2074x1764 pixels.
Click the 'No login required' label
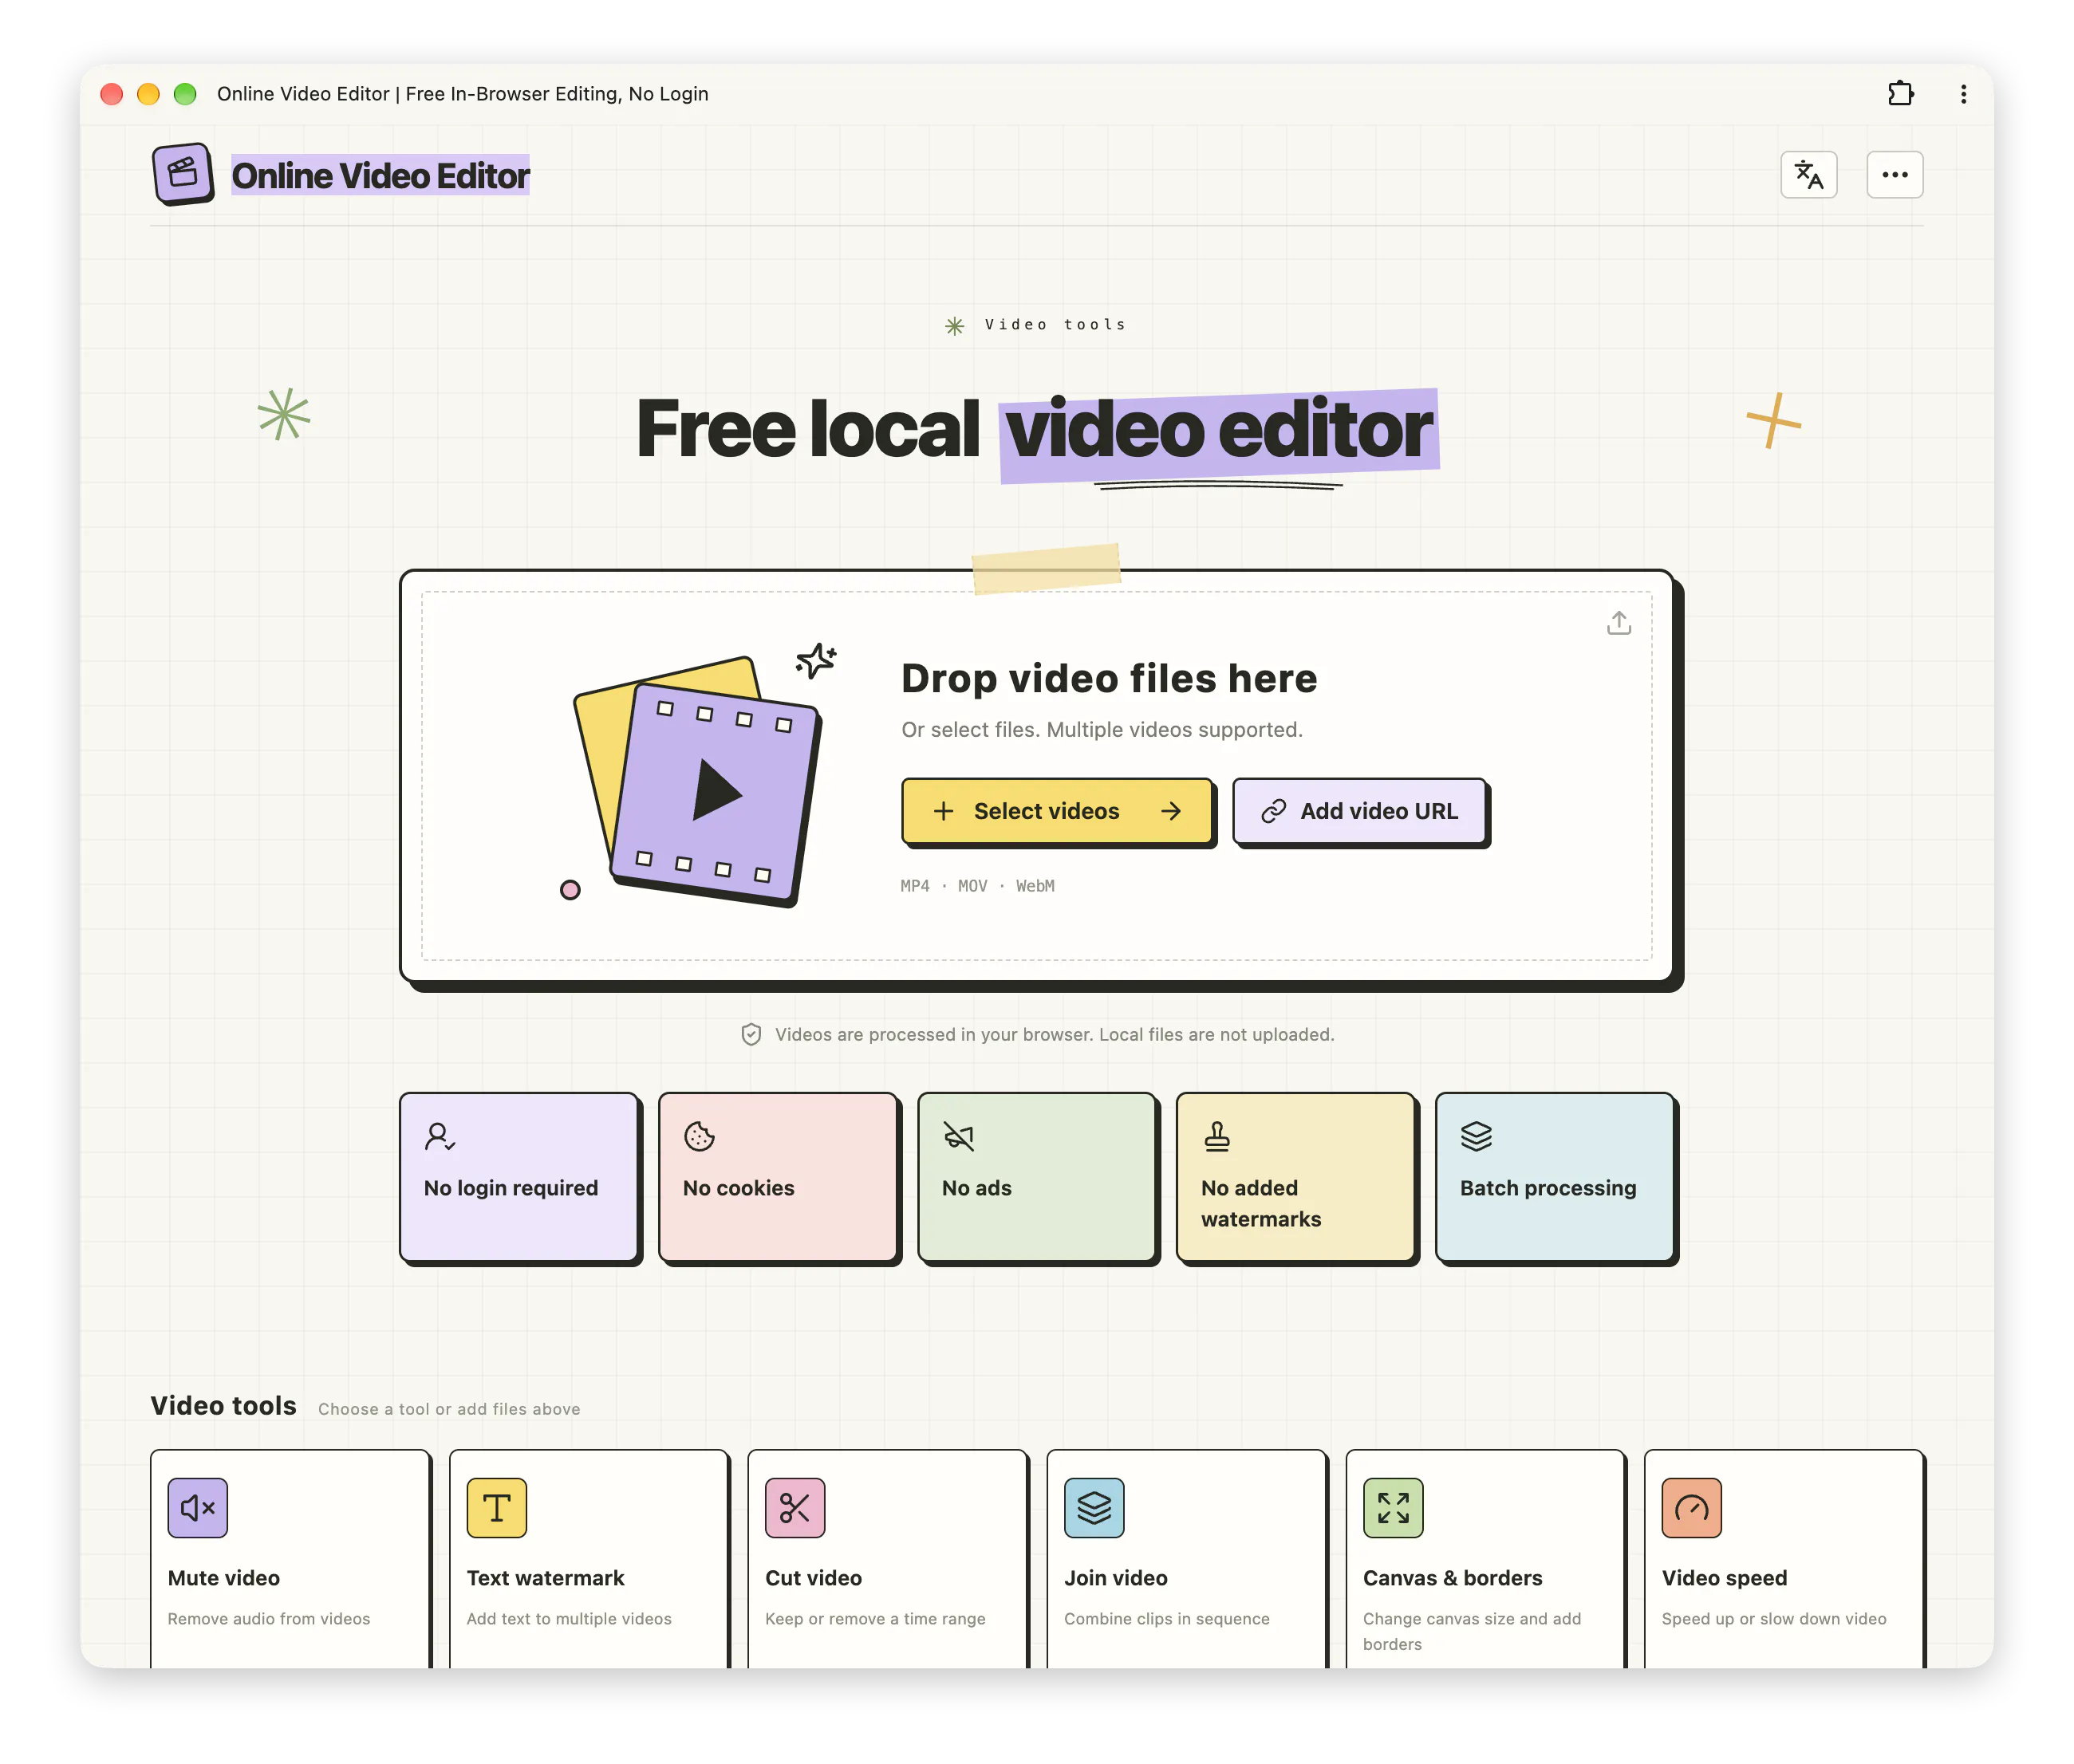(x=510, y=1187)
